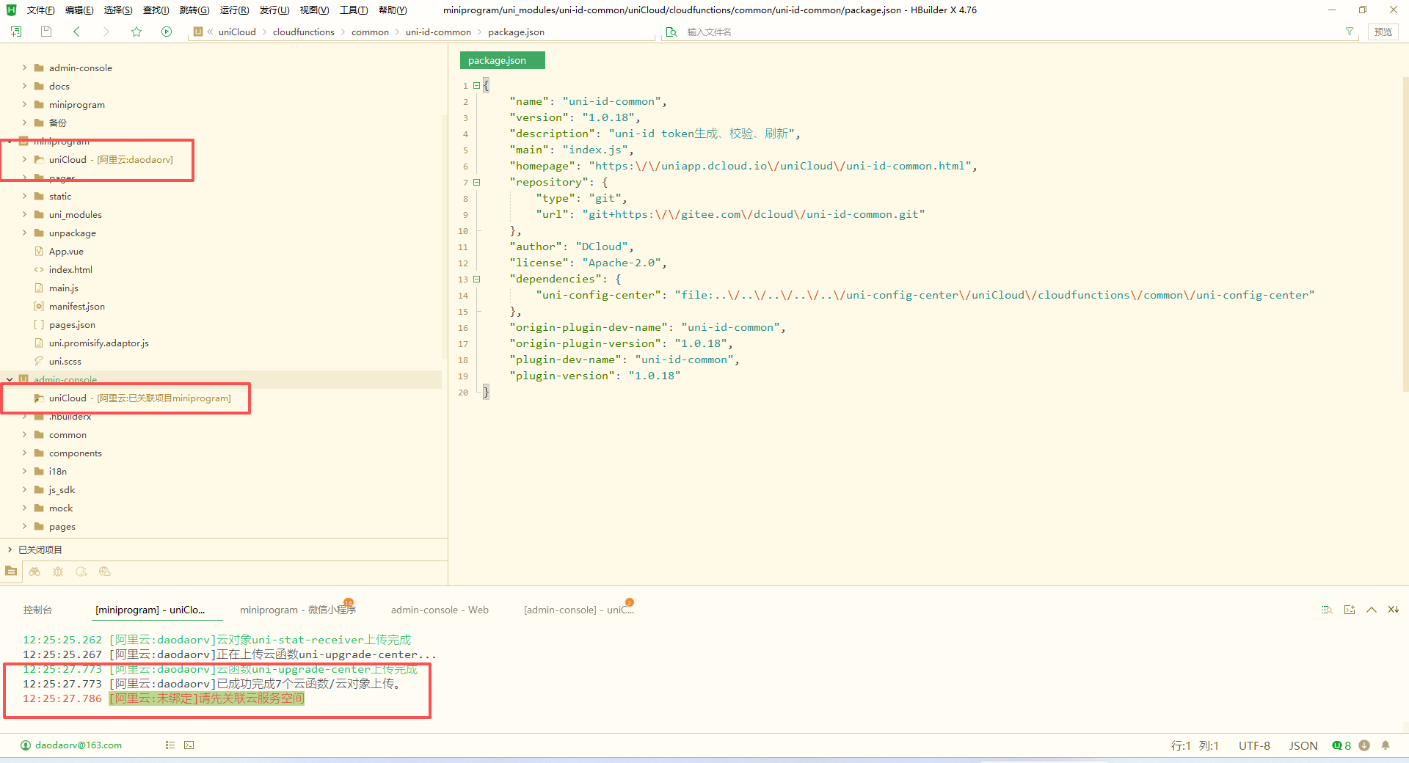The width and height of the screenshot is (1409, 763).
Task: Collapse the console panel with up chevron
Action: pos(1371,610)
